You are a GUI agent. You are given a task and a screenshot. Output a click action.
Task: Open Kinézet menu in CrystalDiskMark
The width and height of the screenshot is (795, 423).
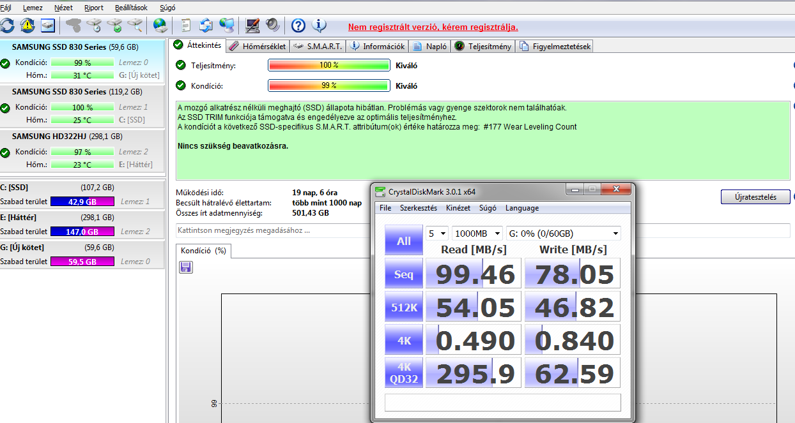(458, 208)
